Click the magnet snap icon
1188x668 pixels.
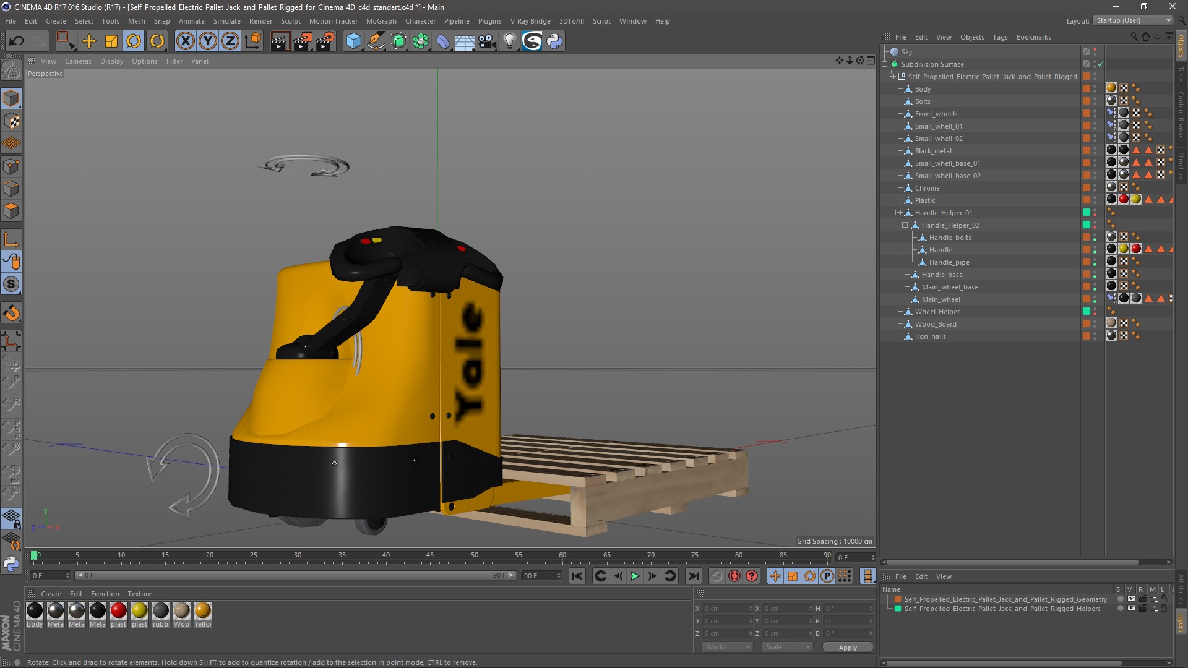11,313
